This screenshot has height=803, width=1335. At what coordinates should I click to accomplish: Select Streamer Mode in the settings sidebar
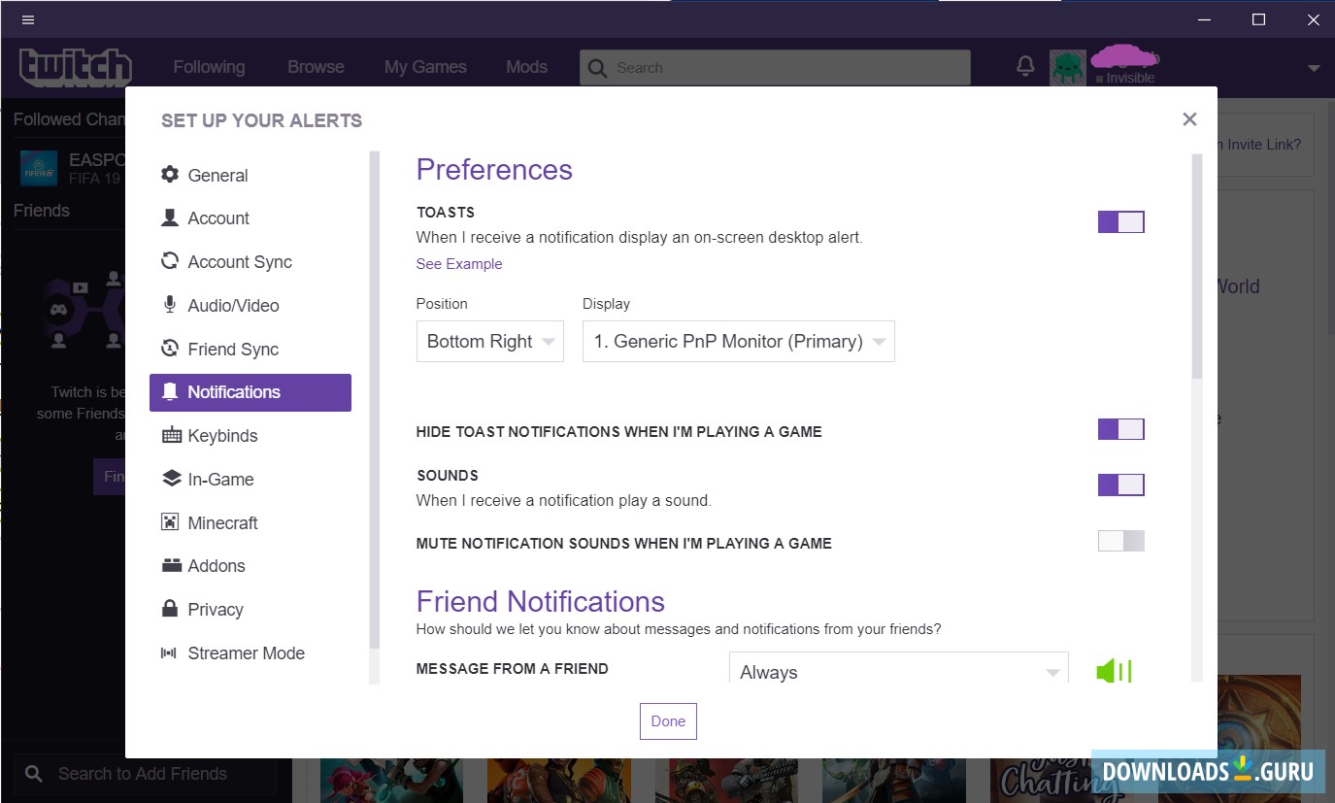[x=246, y=652]
